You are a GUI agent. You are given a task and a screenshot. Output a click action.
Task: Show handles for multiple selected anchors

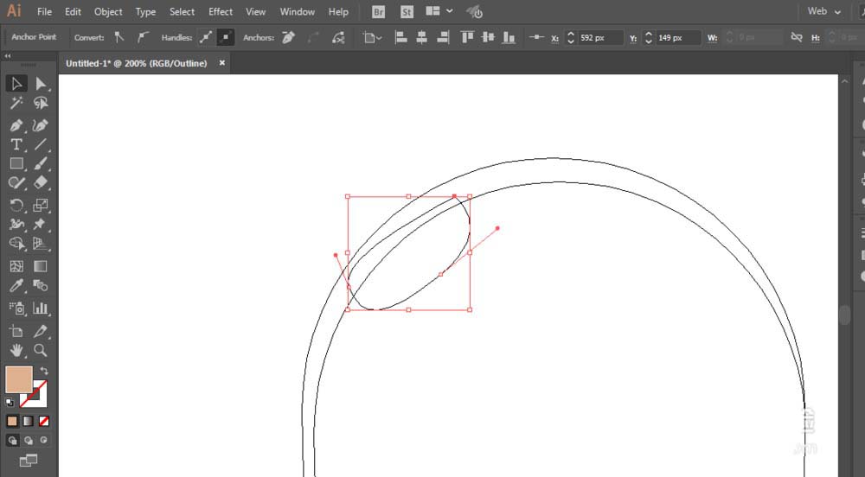(x=206, y=37)
